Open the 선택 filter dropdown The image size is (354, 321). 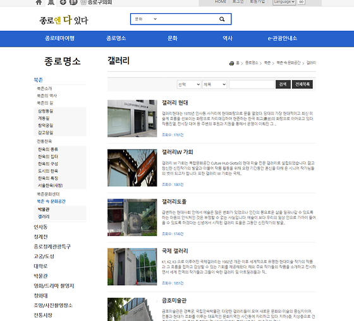[189, 85]
